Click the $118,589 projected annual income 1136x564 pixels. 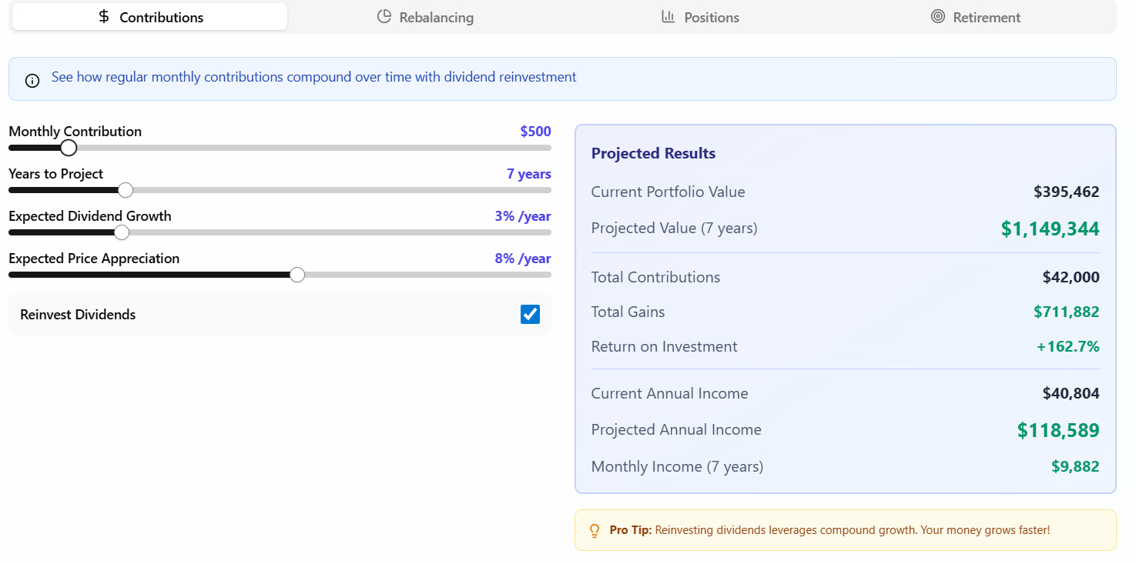coord(1057,430)
